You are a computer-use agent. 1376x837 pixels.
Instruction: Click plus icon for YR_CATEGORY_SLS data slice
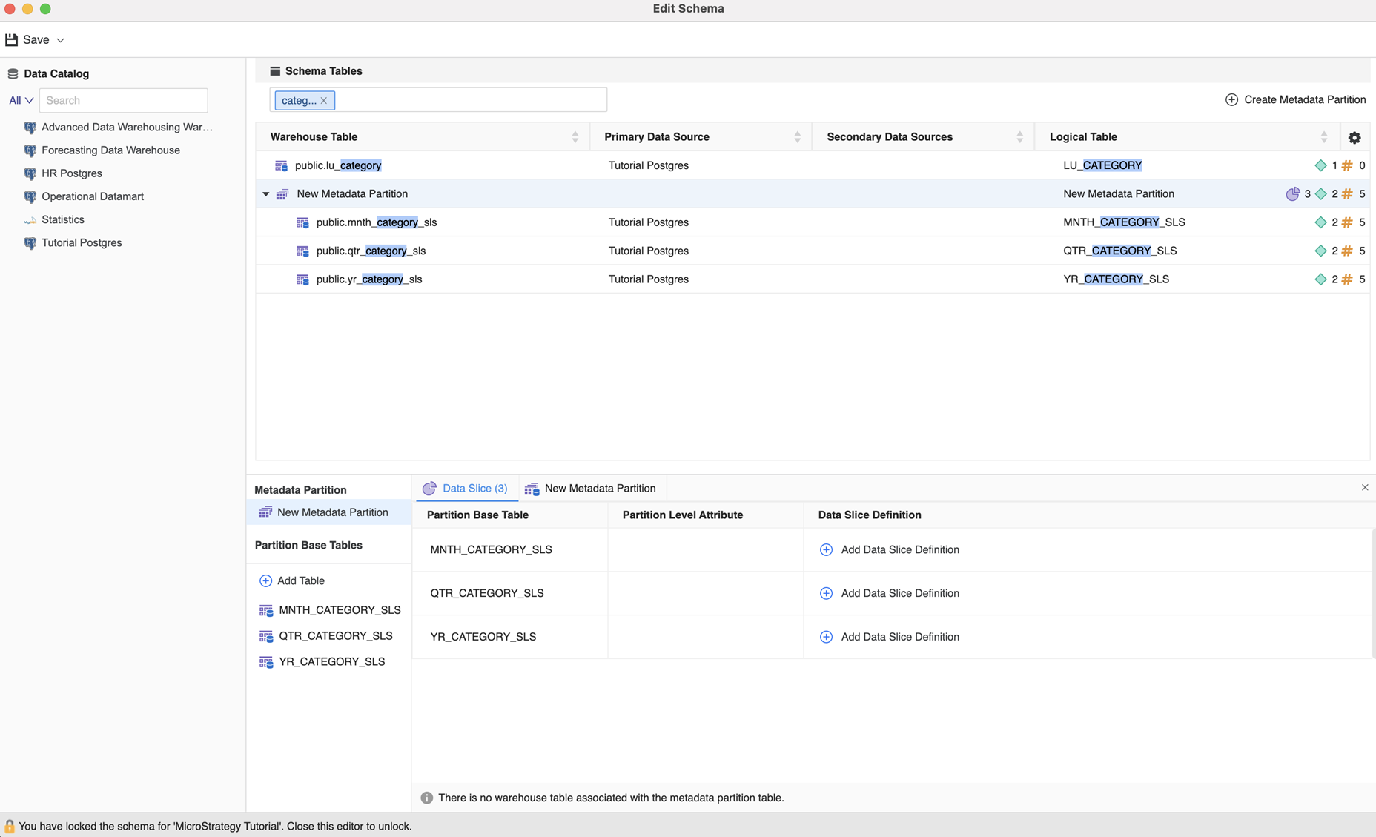coord(826,637)
